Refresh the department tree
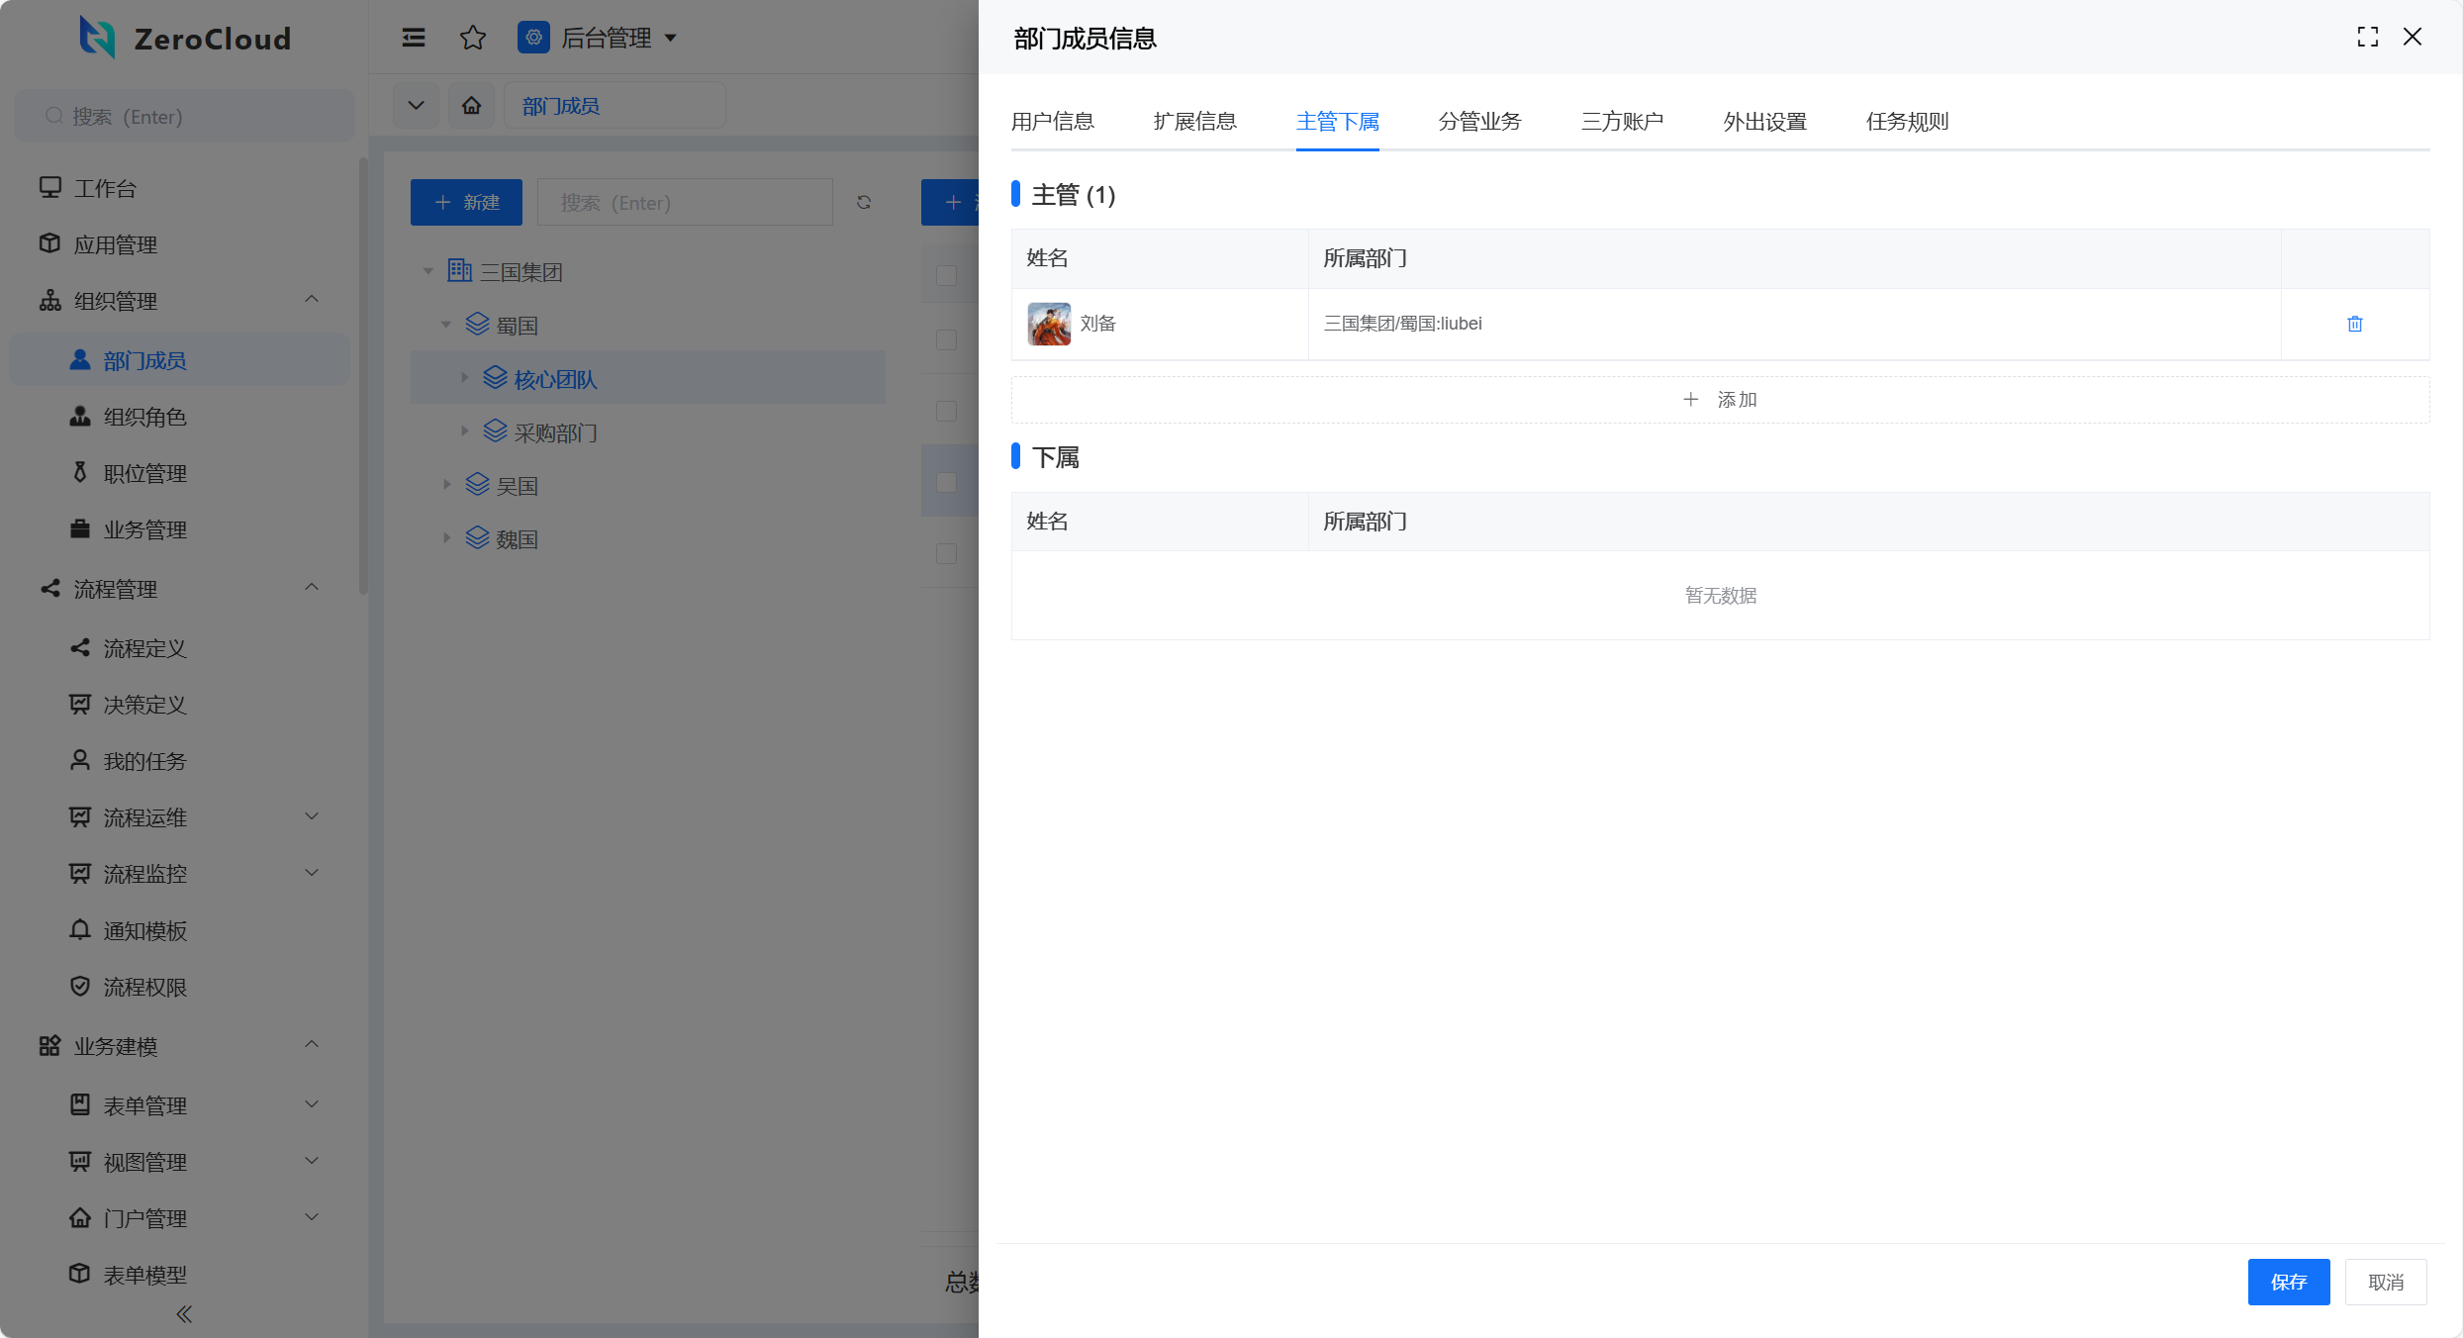2463x1338 pixels. click(x=864, y=202)
